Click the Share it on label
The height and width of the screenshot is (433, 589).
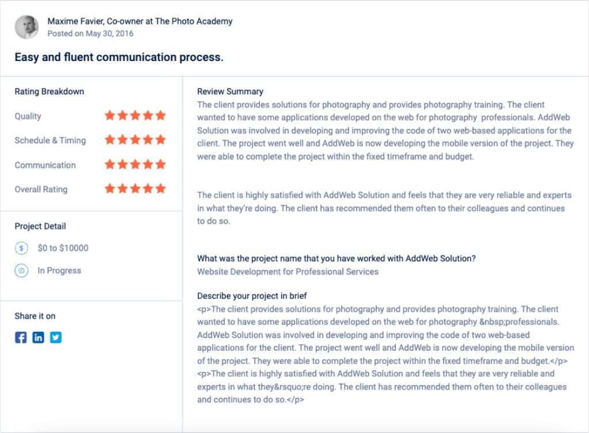pos(35,316)
